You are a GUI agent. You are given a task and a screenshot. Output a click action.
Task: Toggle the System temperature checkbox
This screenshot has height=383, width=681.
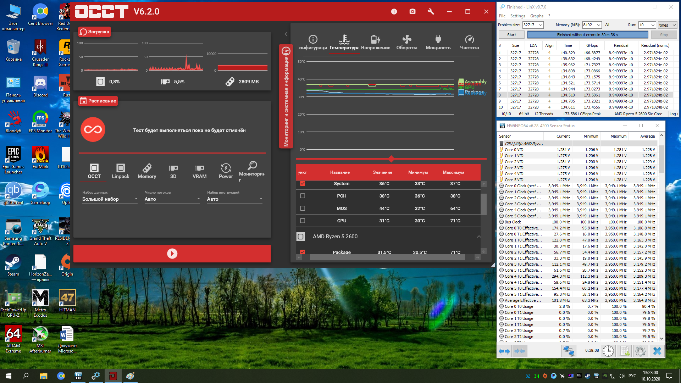tap(303, 184)
